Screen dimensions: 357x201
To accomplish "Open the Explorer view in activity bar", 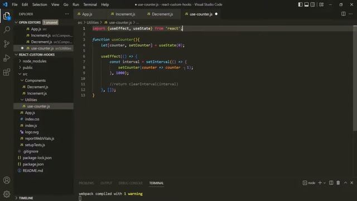I will [7, 16].
